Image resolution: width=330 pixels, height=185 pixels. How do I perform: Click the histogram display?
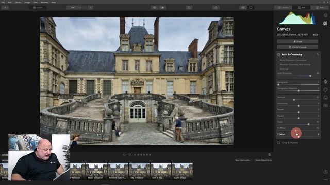297,18
